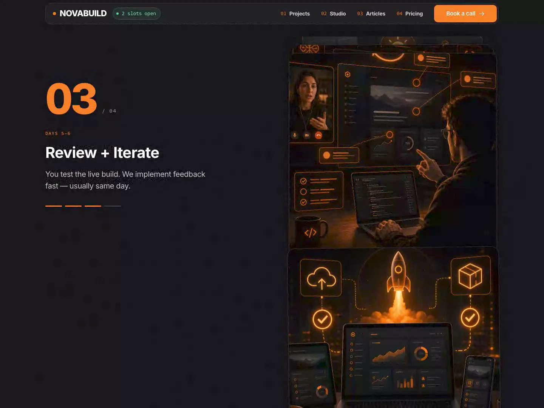Click the Book a call button

[x=465, y=14]
